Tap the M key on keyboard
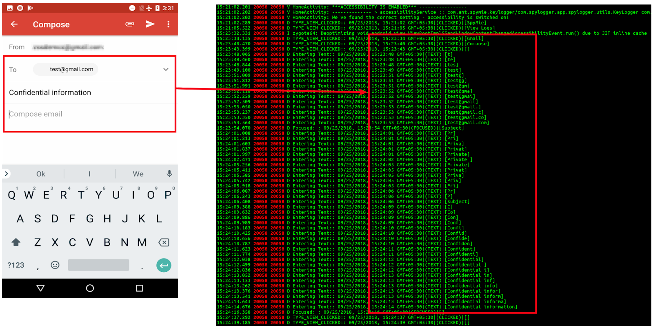The width and height of the screenshot is (653, 328). (142, 242)
